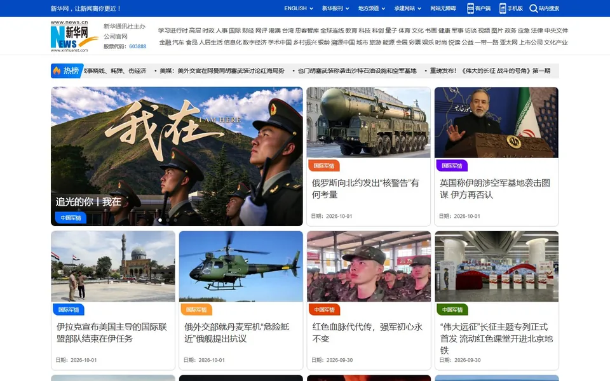The image size is (610, 381).
Task: Open the 追光的你 | 我在 headline
Action: pos(88,202)
